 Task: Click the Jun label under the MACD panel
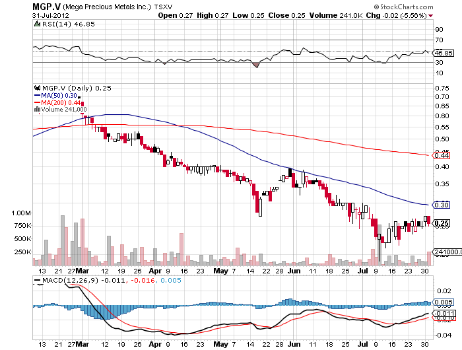(x=294, y=344)
